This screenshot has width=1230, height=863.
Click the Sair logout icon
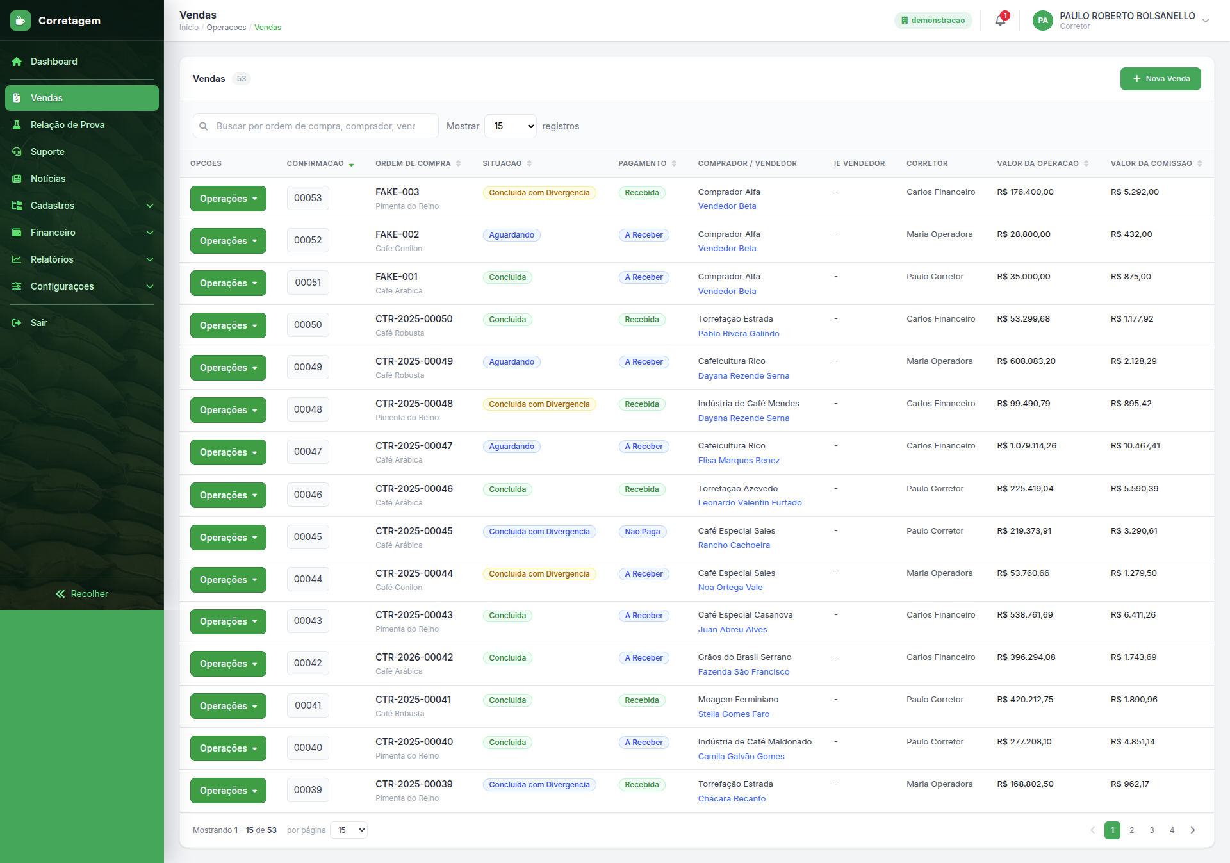click(17, 323)
